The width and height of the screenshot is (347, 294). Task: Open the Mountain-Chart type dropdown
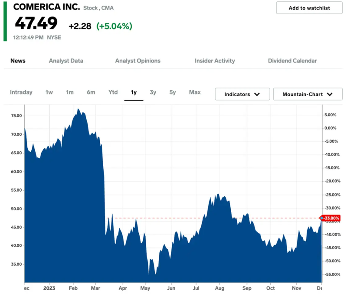click(x=308, y=94)
